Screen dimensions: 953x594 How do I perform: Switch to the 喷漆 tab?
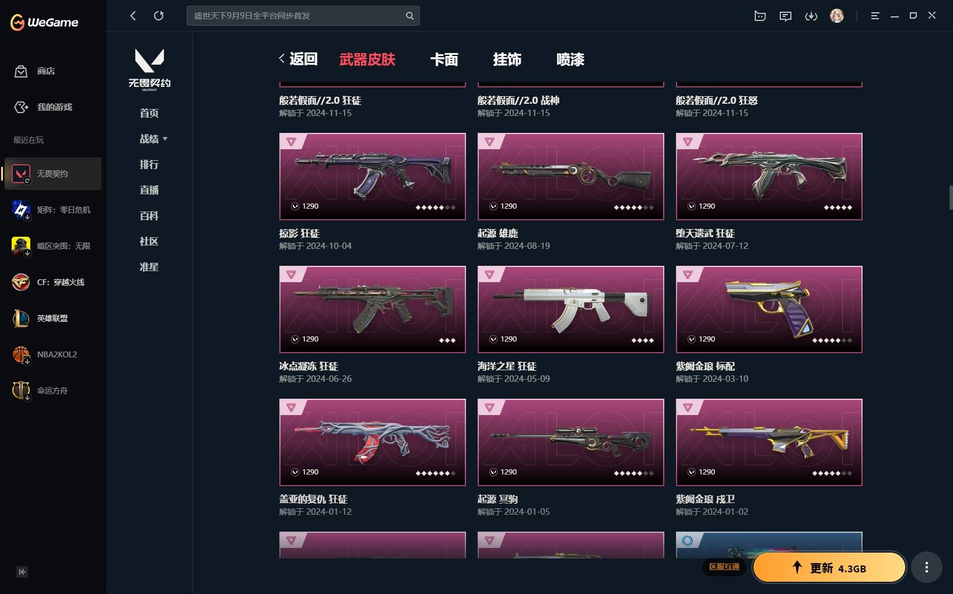pyautogui.click(x=570, y=59)
